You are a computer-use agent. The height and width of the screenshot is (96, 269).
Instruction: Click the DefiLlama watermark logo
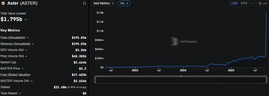pos(184,41)
